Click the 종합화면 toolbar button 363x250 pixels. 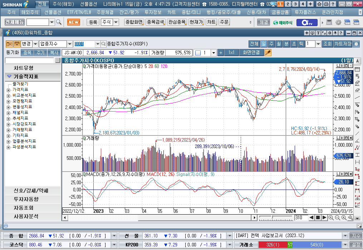[x=134, y=22]
